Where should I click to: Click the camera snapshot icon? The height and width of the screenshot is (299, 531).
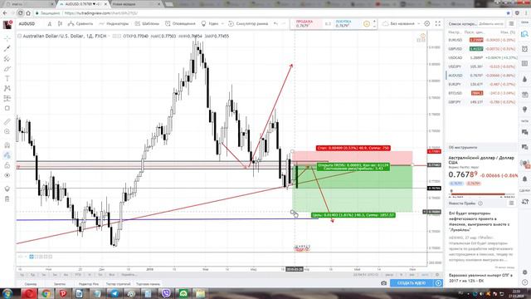tap(383, 283)
